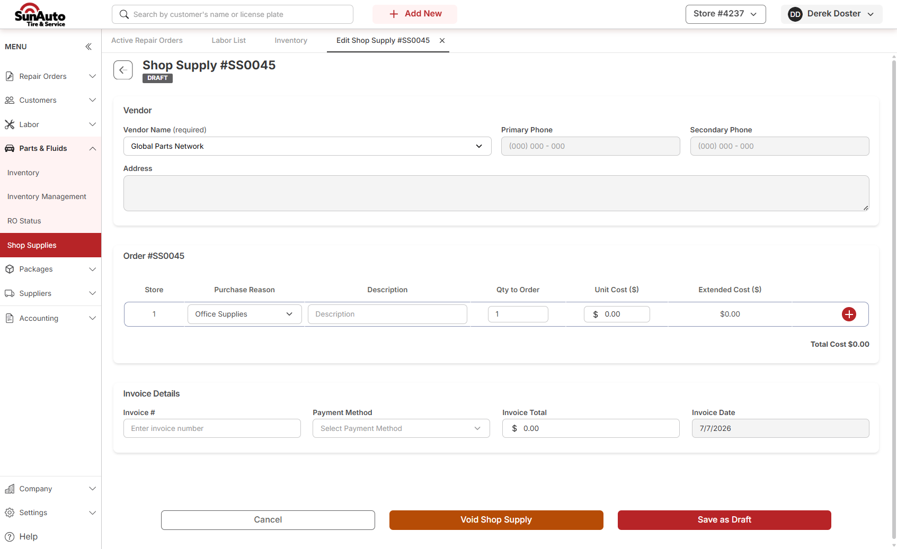Open Inventory Management in sidebar
Screen dimensions: 897x549
point(50,196)
